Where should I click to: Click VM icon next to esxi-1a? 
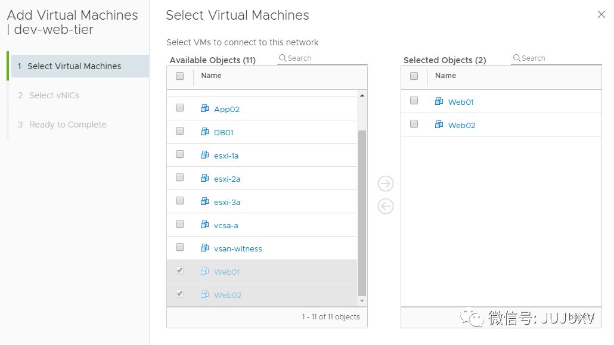[205, 155]
